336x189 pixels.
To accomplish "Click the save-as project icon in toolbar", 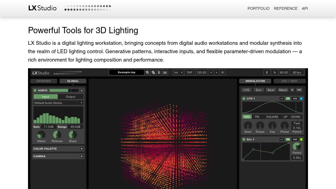I will 153,72.
